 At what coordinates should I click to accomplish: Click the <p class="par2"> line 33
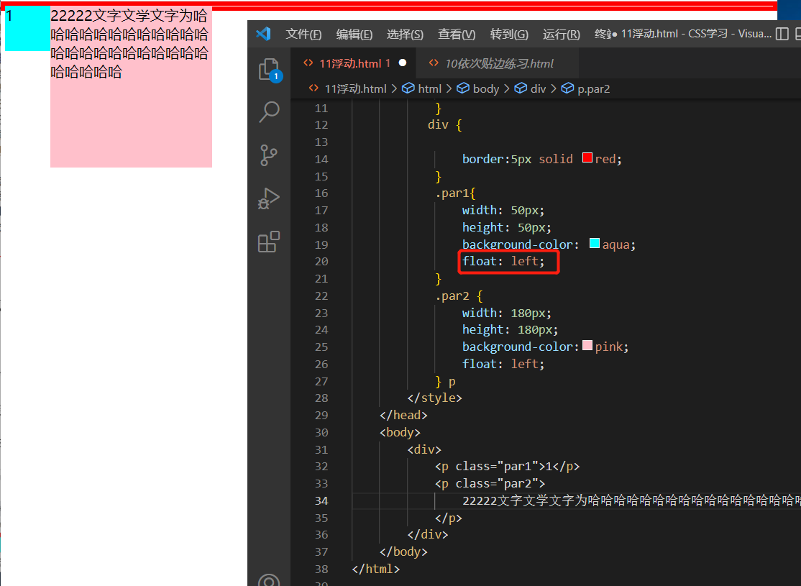(490, 483)
